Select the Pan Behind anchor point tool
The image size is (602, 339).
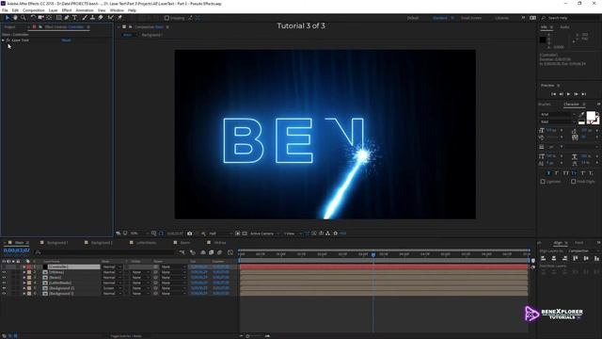click(49, 18)
